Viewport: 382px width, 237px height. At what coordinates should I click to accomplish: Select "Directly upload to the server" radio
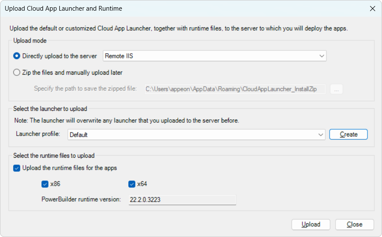(17, 56)
